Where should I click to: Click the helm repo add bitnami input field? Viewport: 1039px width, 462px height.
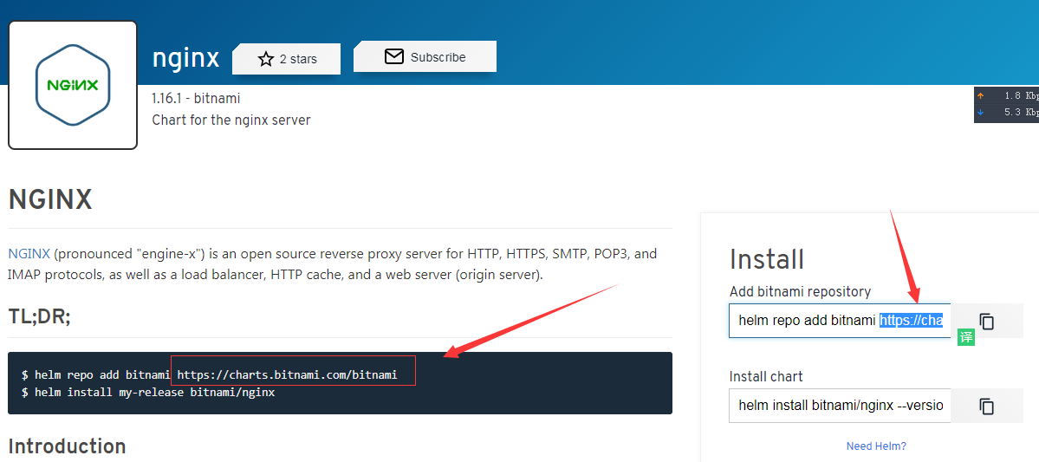pos(841,321)
